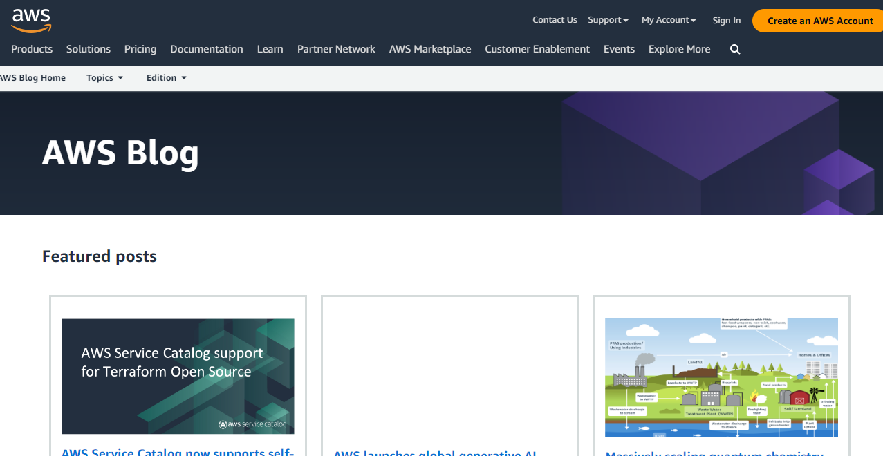Screen dimensions: 883x456
Task: Open the Solutions menu
Action: (x=89, y=49)
